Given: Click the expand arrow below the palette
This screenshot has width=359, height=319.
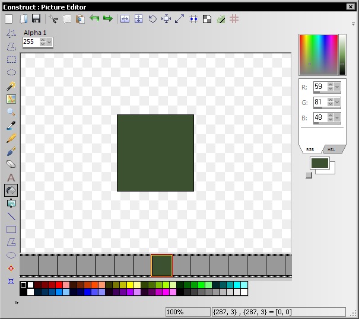Looking at the screenshot, I should (16, 303).
